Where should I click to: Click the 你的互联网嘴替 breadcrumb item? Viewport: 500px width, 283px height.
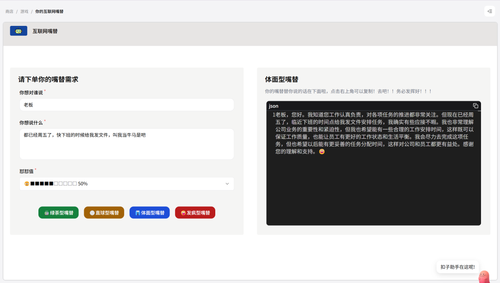[x=50, y=12]
